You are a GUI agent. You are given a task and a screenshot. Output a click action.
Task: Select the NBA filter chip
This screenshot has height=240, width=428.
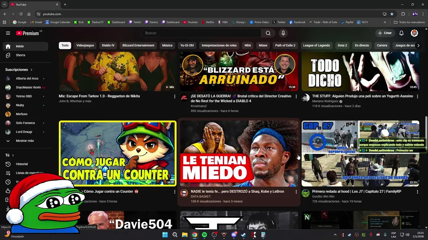tap(248, 45)
